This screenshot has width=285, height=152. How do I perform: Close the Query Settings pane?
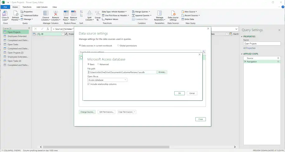click(x=279, y=30)
